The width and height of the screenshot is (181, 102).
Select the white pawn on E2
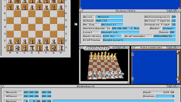click(39, 41)
